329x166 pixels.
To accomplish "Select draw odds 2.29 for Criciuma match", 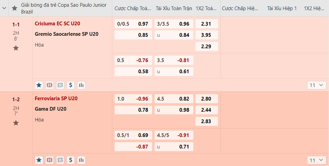I will tap(207, 47).
